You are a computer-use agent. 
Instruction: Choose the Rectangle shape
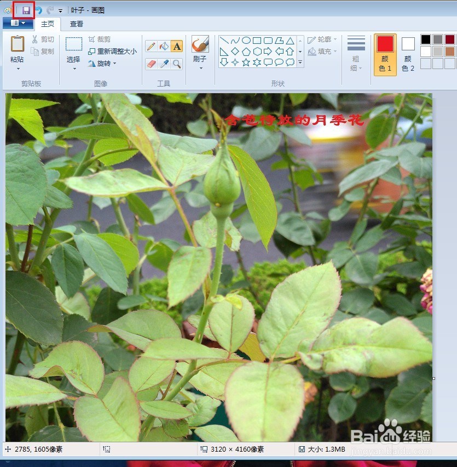point(257,41)
